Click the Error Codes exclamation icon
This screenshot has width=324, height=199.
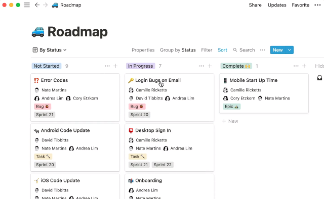(36, 80)
